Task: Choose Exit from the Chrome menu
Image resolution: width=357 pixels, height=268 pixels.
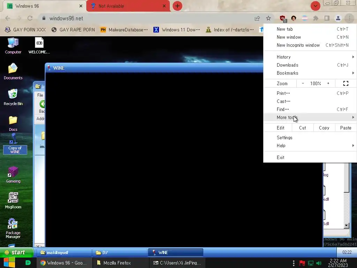Action: [310, 157]
